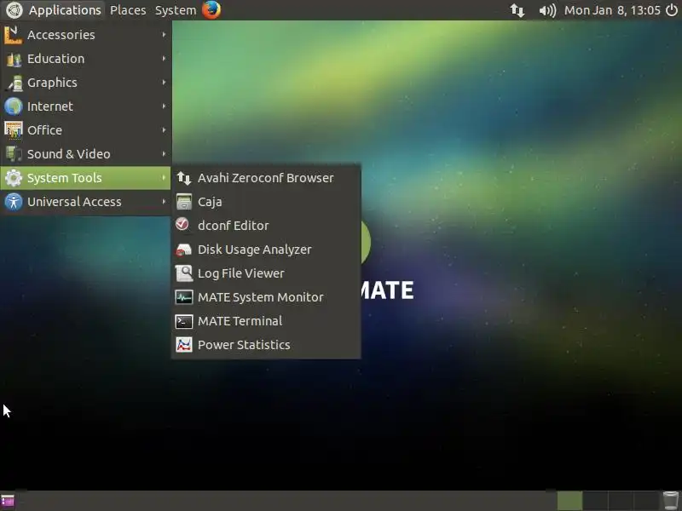
Task: Open the network connections indicator
Action: coord(517,10)
